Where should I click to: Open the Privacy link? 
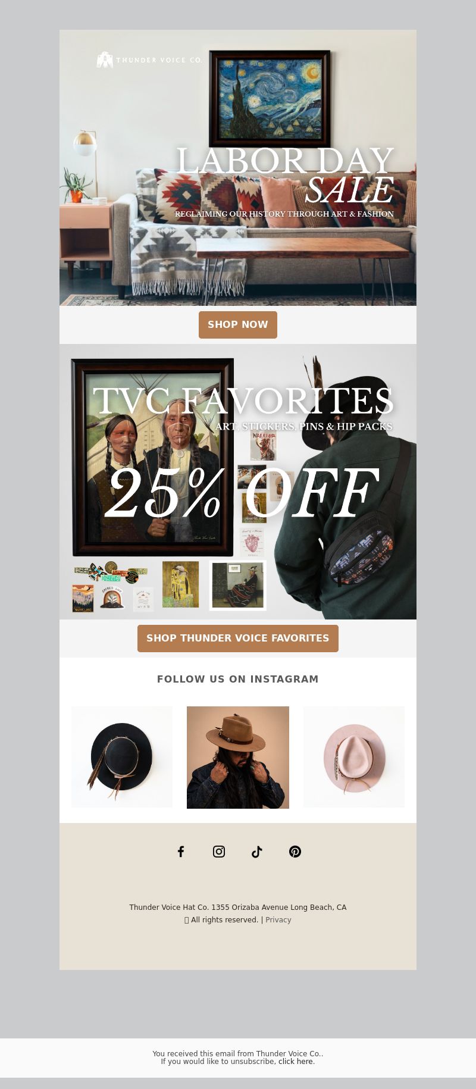click(278, 920)
